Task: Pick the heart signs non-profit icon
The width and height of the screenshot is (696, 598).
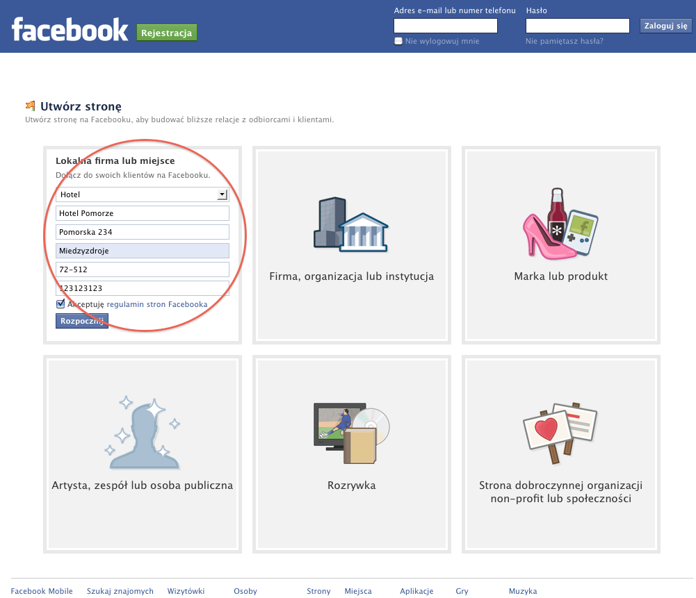Action: [x=560, y=433]
